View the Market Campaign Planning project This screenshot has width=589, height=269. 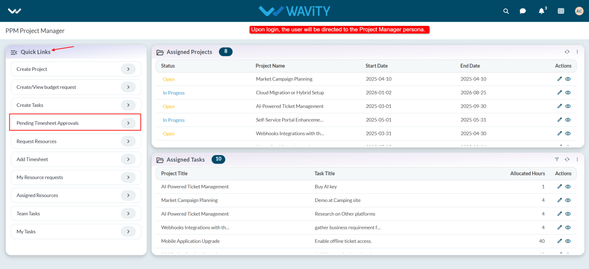pyautogui.click(x=568, y=79)
